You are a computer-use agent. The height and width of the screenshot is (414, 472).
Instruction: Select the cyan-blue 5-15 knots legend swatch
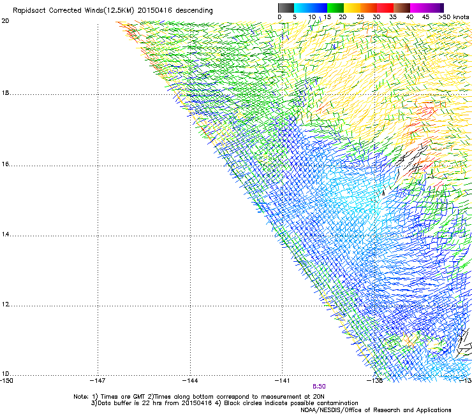[x=311, y=8]
